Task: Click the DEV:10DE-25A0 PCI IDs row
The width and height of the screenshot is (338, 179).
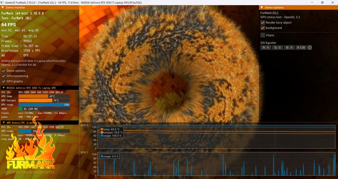Action: (x=32, y=92)
